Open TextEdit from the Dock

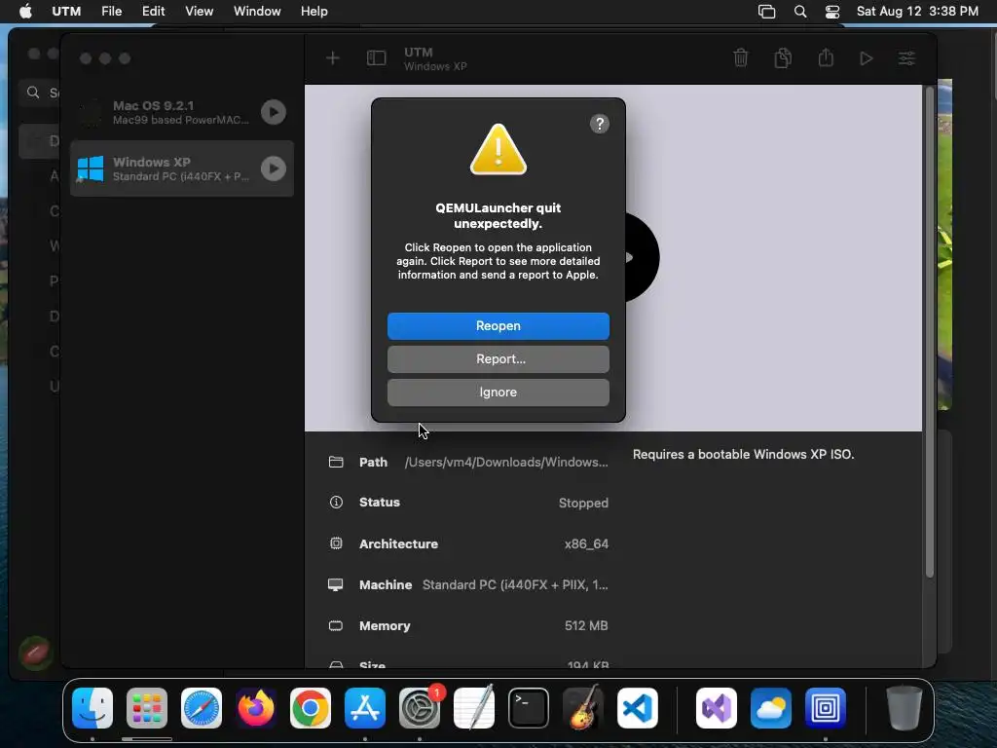[x=474, y=708]
